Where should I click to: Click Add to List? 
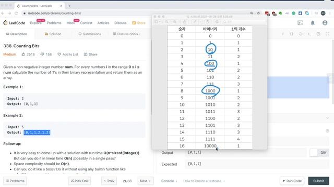68,54
